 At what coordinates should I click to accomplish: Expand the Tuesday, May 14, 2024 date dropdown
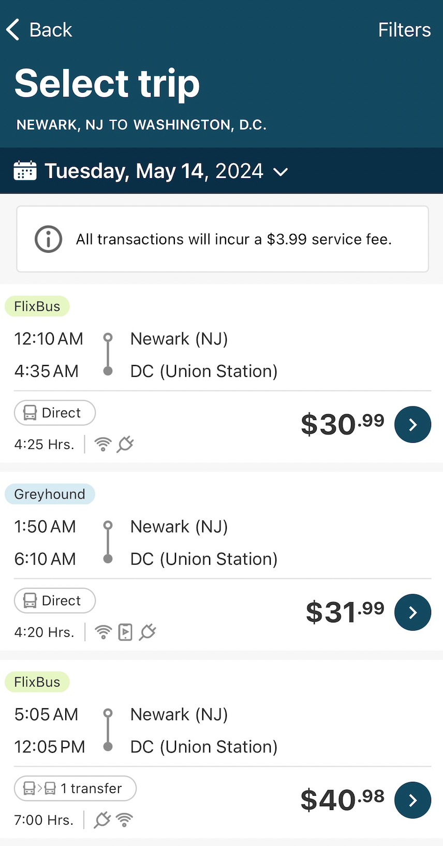pyautogui.click(x=280, y=172)
